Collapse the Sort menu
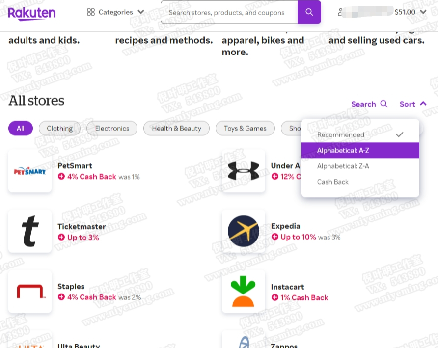Image resolution: width=438 pixels, height=348 pixels. click(413, 104)
